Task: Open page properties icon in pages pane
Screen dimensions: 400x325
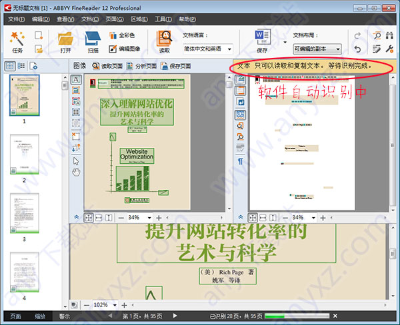Action: click(33, 67)
